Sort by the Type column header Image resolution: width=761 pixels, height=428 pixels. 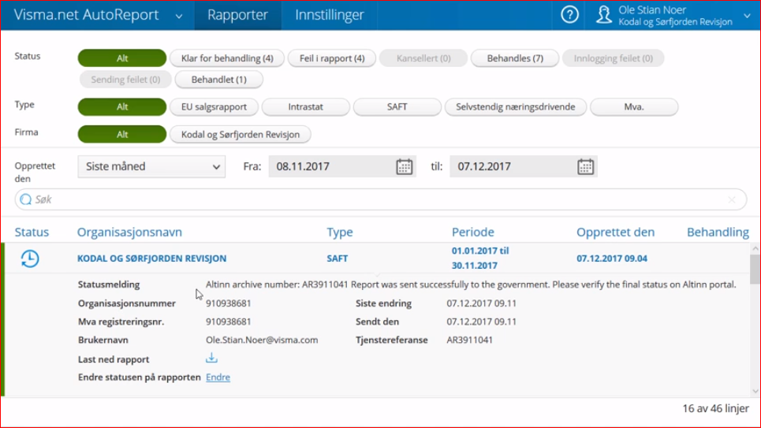[340, 233]
